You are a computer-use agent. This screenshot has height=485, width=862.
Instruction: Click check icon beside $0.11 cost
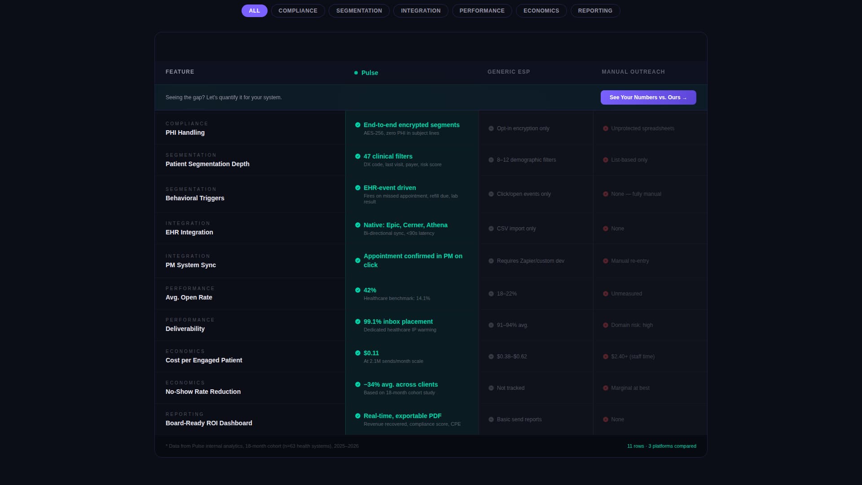click(x=358, y=353)
